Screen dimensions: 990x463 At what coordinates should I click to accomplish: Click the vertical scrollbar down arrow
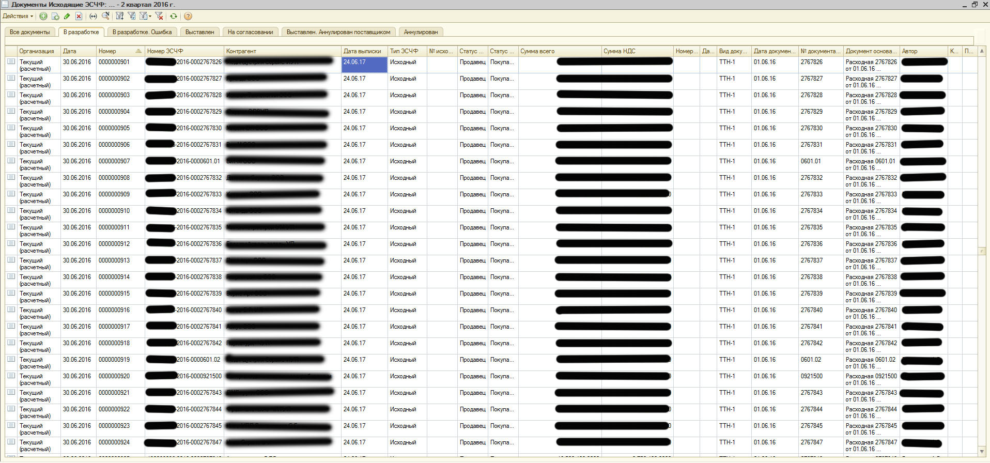pyautogui.click(x=982, y=451)
